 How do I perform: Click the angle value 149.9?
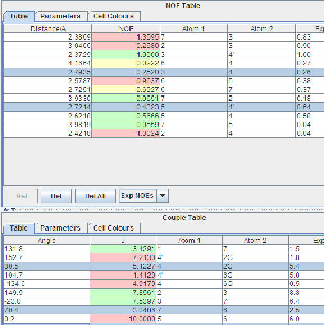click(47, 292)
